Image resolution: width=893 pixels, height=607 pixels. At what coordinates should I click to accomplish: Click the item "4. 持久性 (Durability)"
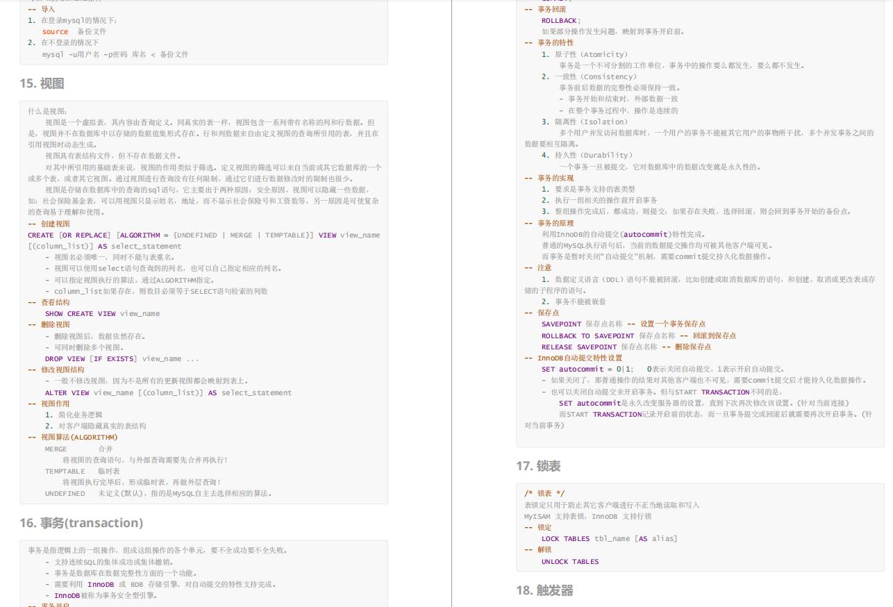[x=587, y=155]
